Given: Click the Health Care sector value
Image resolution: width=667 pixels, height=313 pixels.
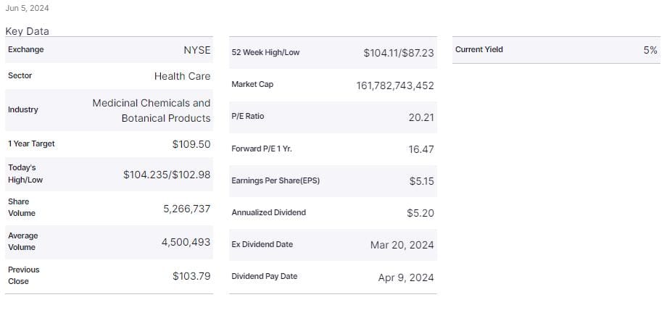Looking at the screenshot, I should (182, 76).
